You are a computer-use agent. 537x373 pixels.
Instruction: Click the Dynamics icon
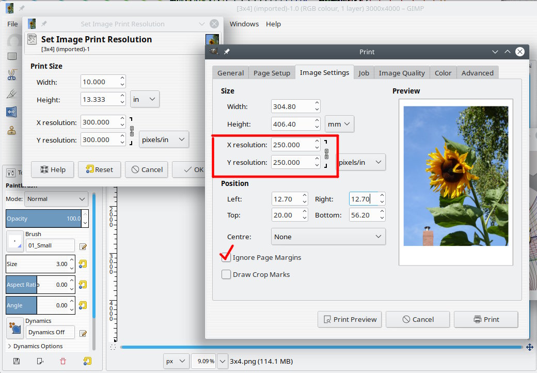(15, 328)
